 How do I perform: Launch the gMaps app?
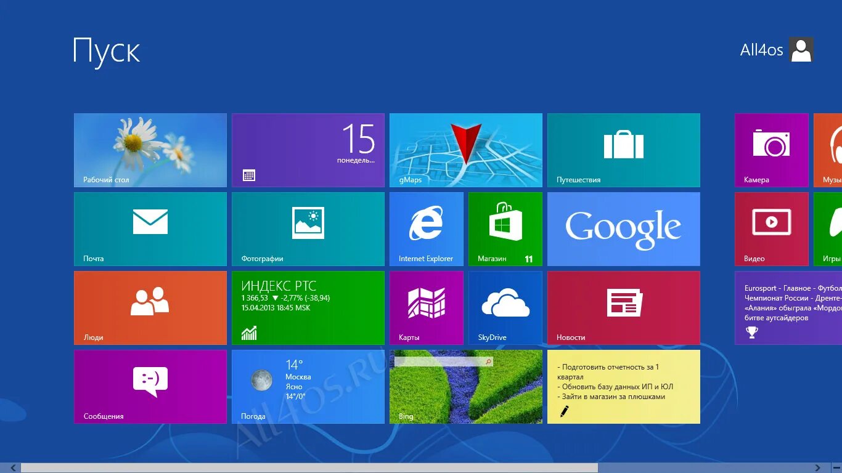pyautogui.click(x=465, y=150)
